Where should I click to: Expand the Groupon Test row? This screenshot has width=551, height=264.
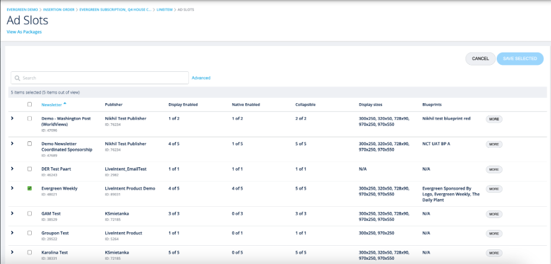(x=12, y=233)
